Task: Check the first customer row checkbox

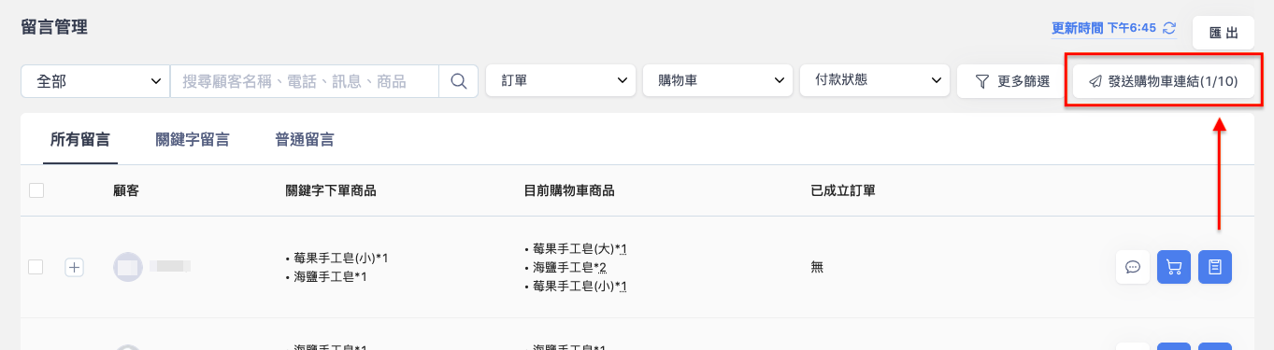Action: pos(36,267)
